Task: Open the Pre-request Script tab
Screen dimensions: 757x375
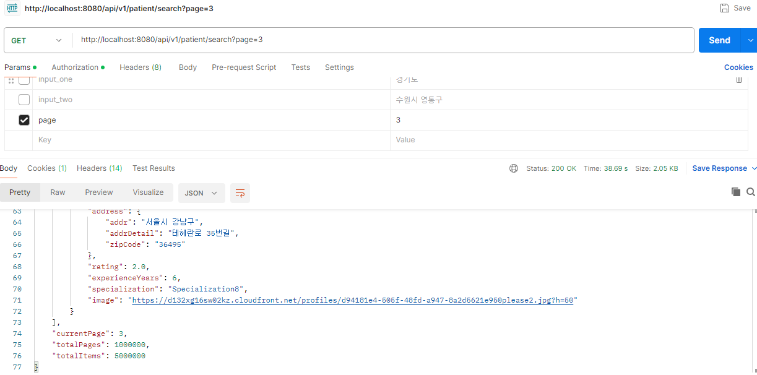Action: [x=244, y=67]
